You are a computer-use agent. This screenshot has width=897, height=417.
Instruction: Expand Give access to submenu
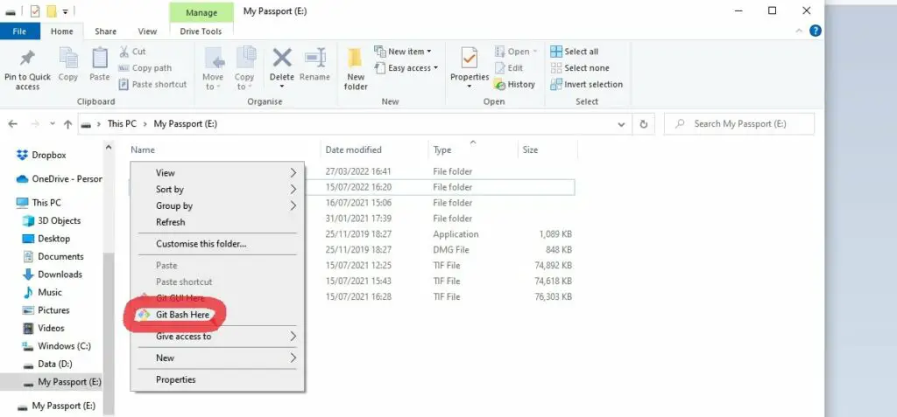pyautogui.click(x=217, y=337)
